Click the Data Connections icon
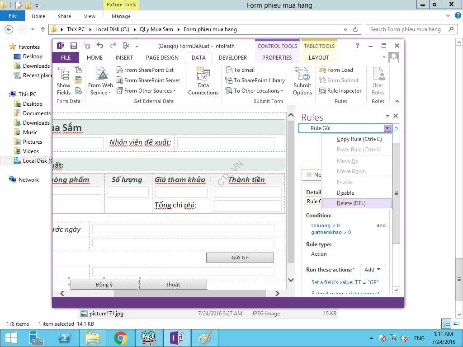This screenshot has width=463, height=347. tap(203, 81)
